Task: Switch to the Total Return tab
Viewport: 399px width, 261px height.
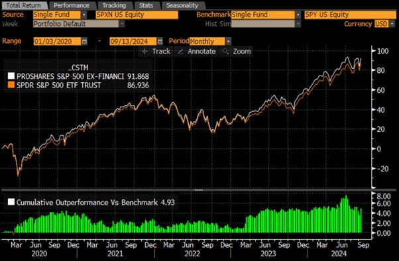Action: (x=23, y=5)
